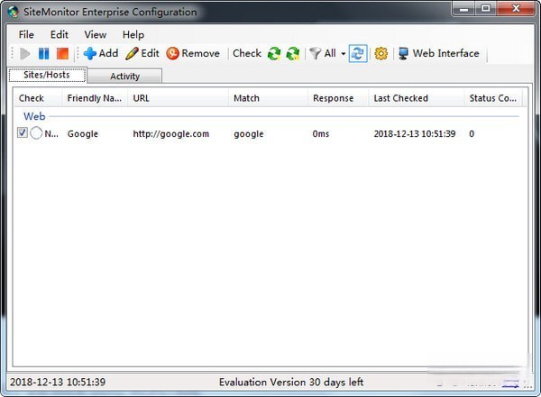Open the Edit menu
This screenshot has width=541, height=397.
tap(60, 34)
